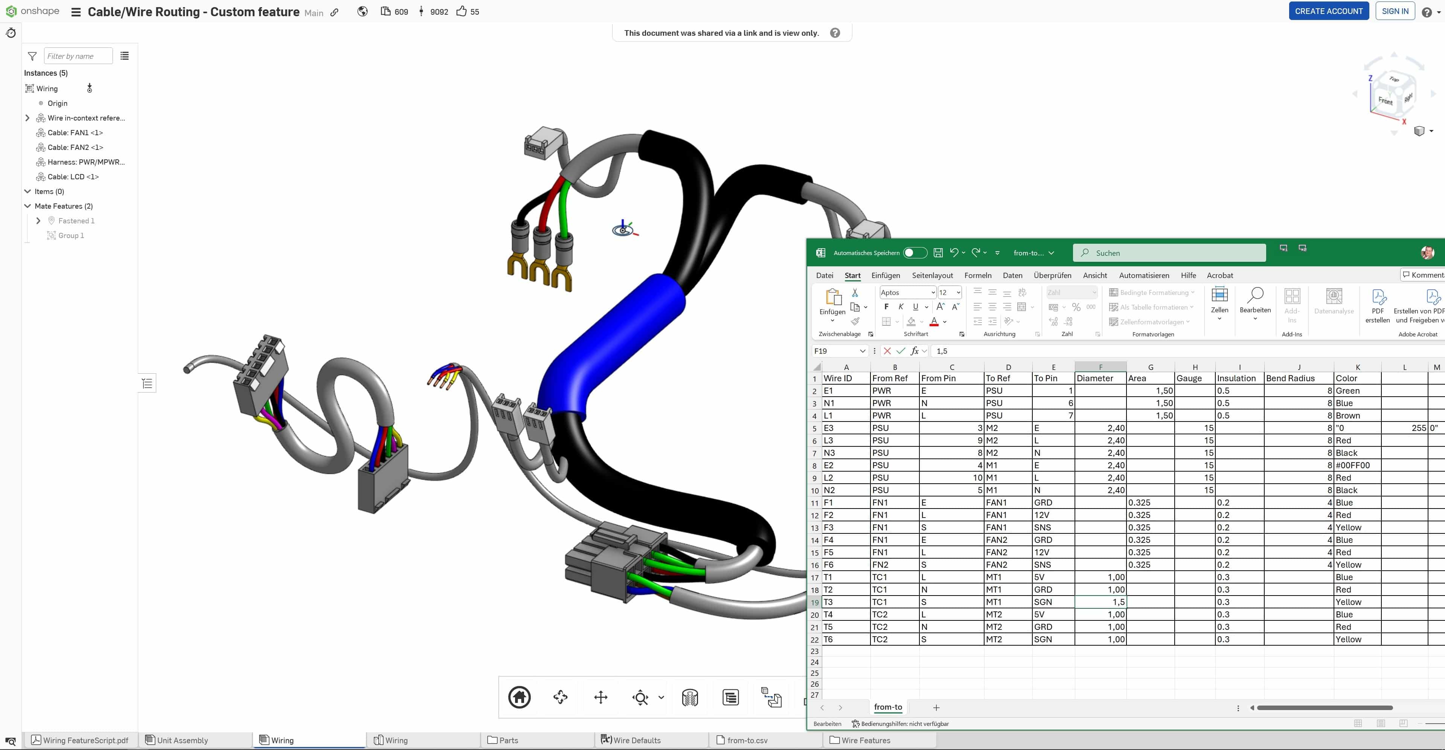Click the fill color bucket swatch
The width and height of the screenshot is (1445, 750).
pos(911,322)
